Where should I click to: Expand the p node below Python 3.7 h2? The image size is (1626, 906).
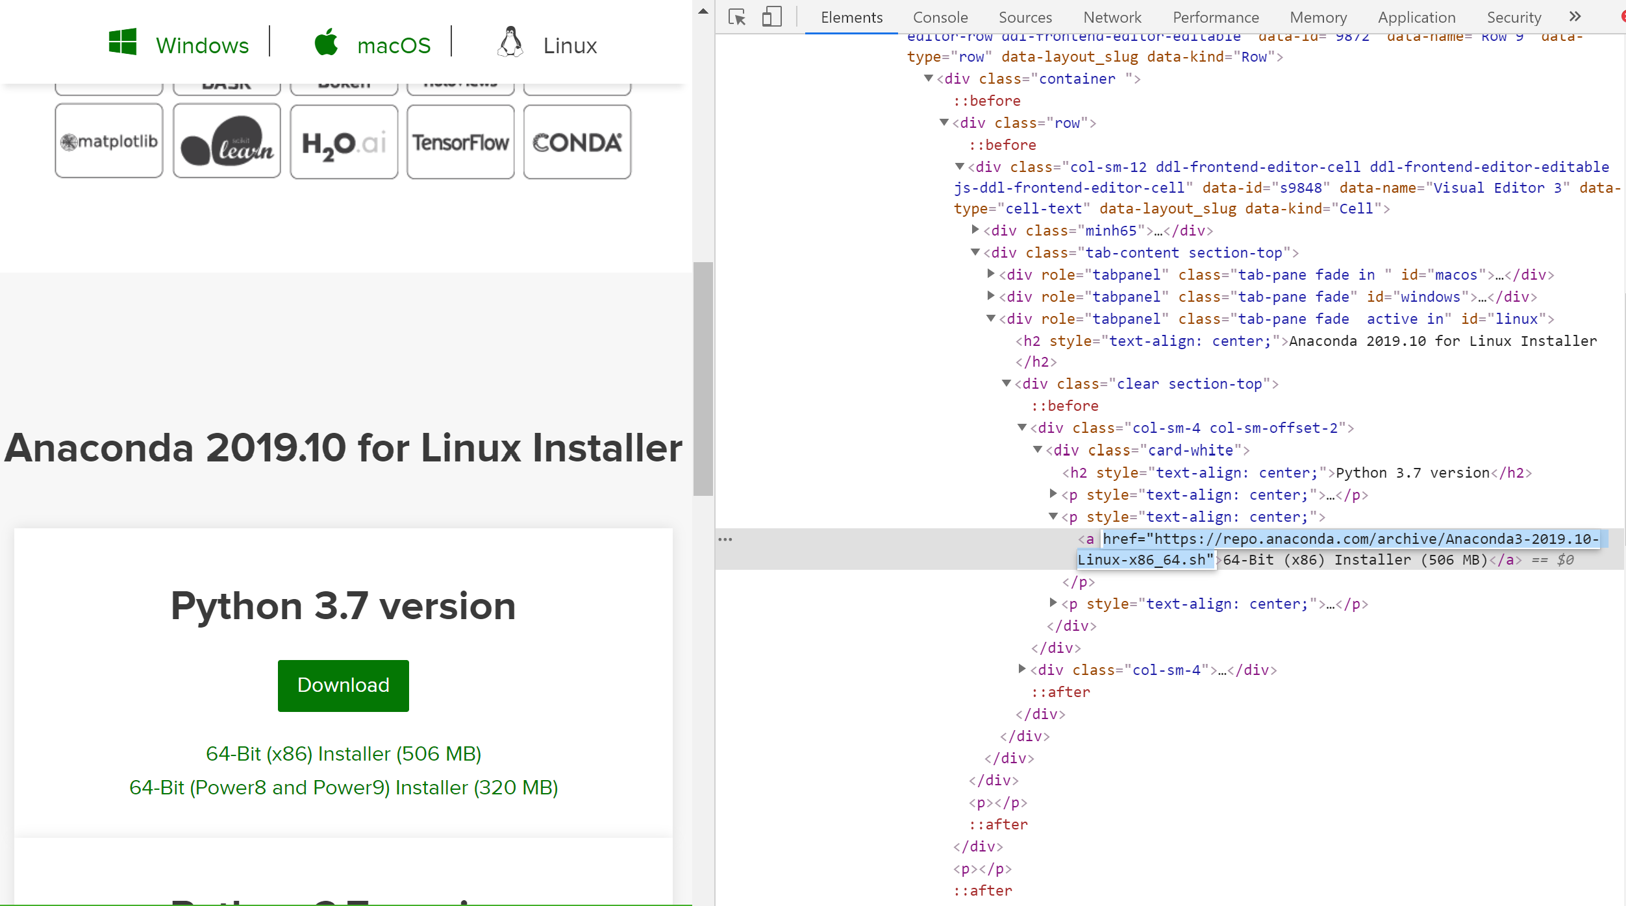click(x=1053, y=494)
